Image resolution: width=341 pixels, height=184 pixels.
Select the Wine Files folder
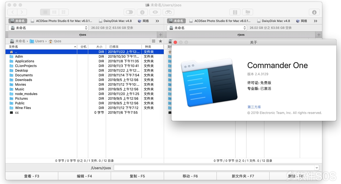(x=85, y=108)
